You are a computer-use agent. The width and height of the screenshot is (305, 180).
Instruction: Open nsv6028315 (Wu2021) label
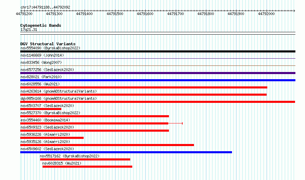click(62, 163)
